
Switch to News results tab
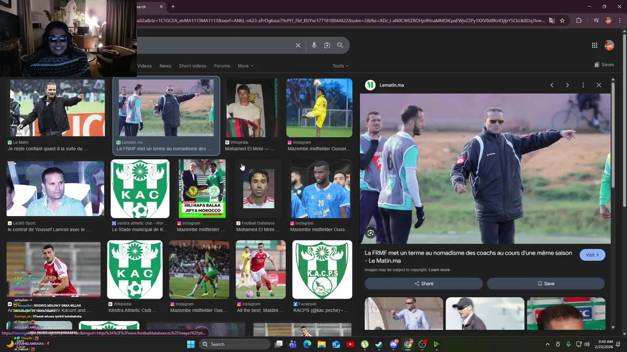166,66
